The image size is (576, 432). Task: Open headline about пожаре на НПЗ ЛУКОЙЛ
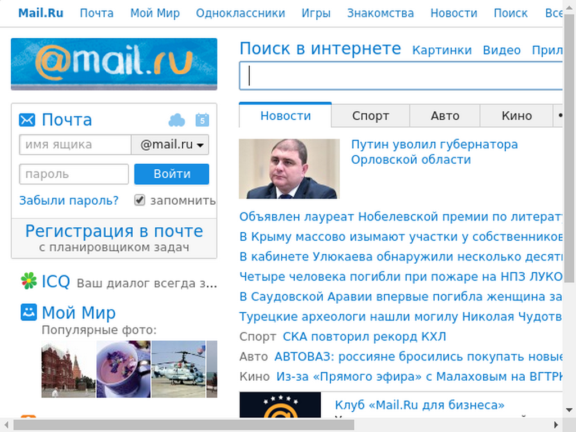400,277
